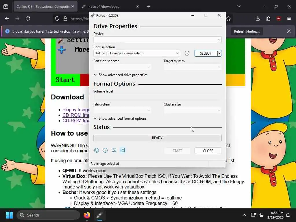Viewport: 296px width, 222px height.
Task: Click Refresh Firefox... button
Action: [x=247, y=32]
